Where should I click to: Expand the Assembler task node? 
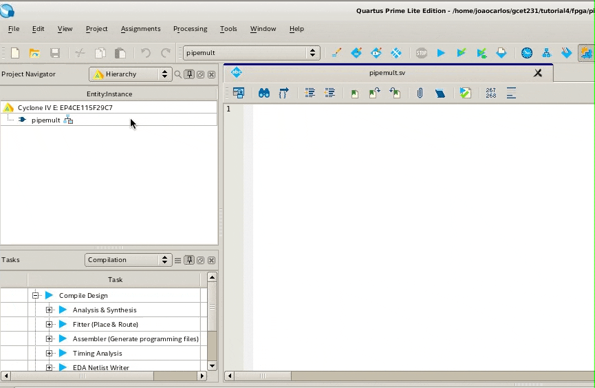point(49,338)
